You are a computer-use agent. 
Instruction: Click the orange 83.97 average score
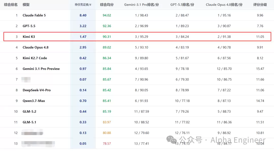click(107, 122)
